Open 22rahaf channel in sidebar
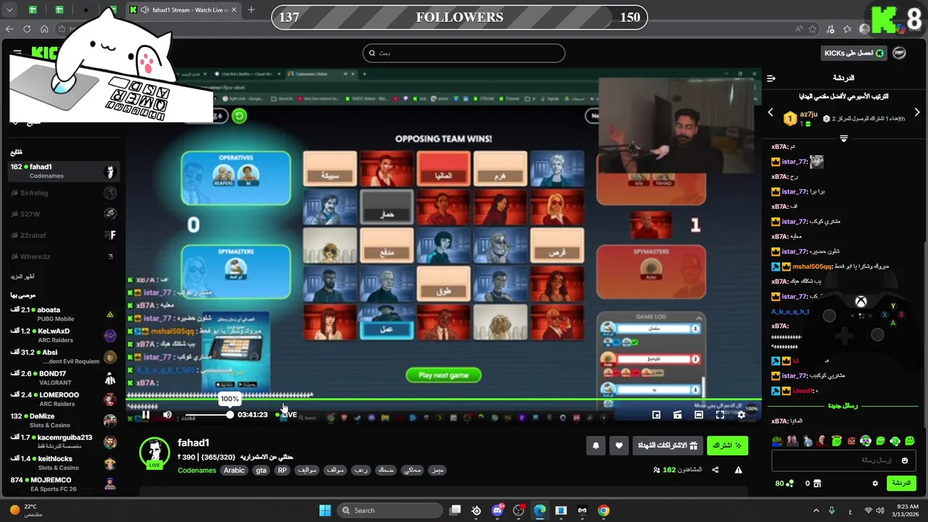Image resolution: width=928 pixels, height=522 pixels. click(64, 235)
